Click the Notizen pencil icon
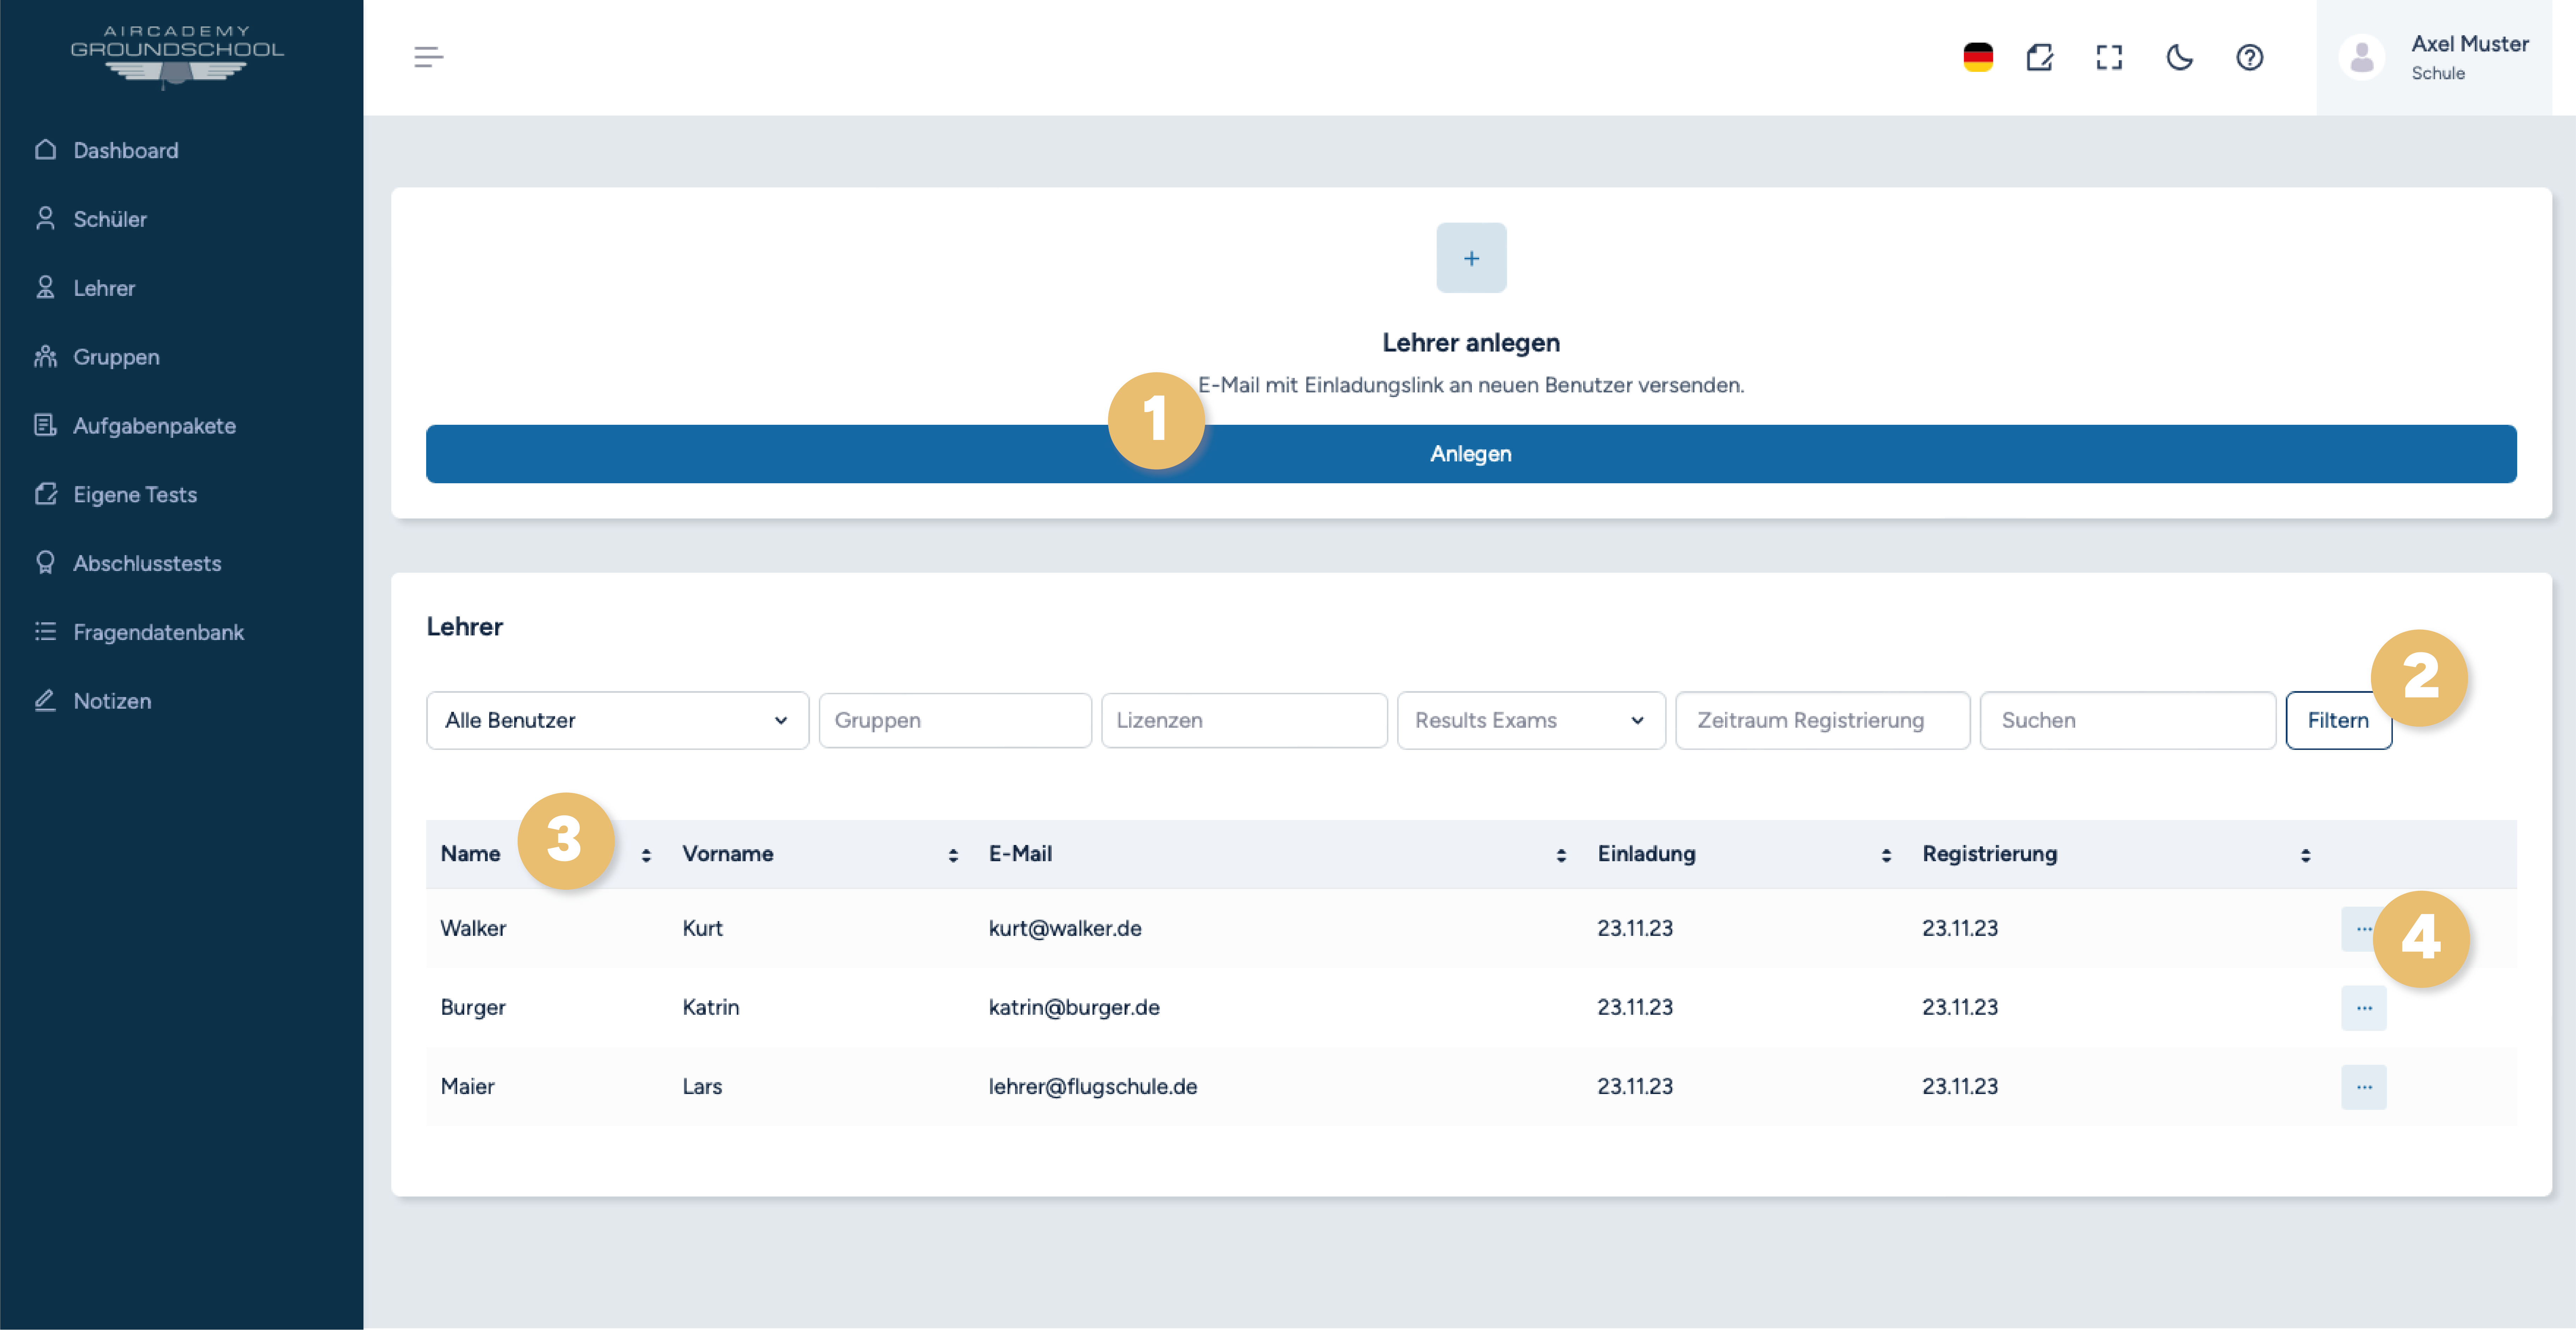This screenshot has height=1330, width=2576. click(45, 700)
